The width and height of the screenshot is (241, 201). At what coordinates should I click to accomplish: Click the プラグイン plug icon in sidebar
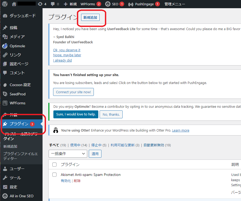(x=5, y=124)
